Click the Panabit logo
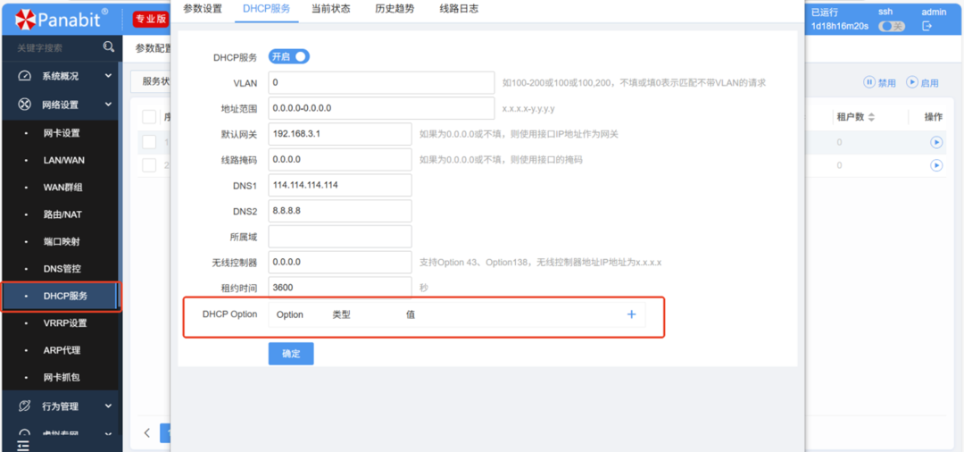 [x=61, y=18]
